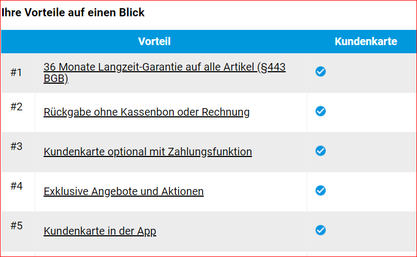Follow Kundenkarte optional mit Zahlungsfunktion link

coord(148,152)
